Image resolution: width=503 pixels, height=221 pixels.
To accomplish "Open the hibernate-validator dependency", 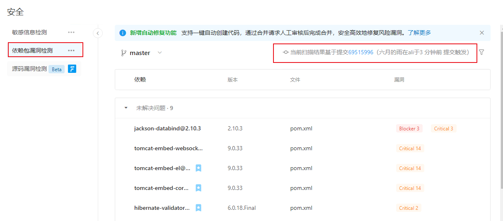I will coord(162,208).
